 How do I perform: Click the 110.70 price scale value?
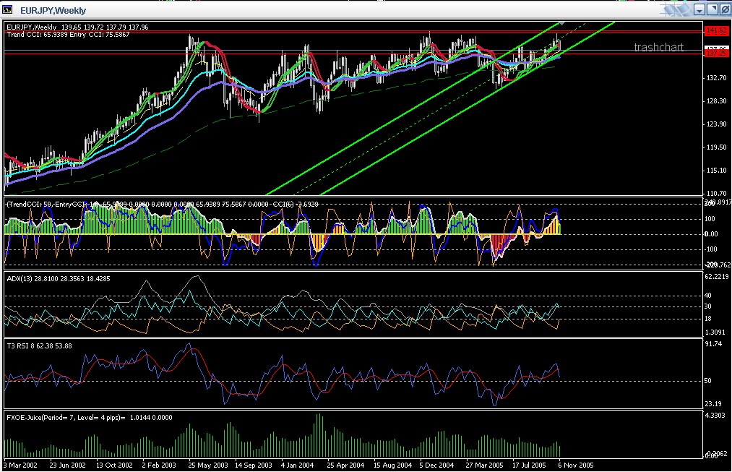point(717,193)
